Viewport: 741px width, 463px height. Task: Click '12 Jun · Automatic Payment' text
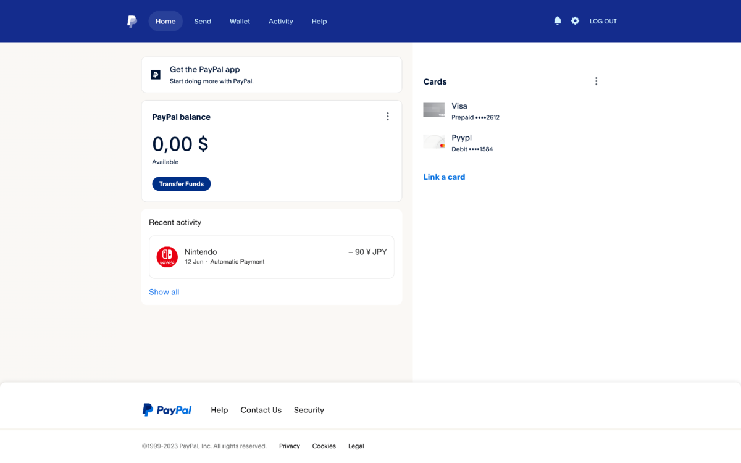tap(225, 262)
